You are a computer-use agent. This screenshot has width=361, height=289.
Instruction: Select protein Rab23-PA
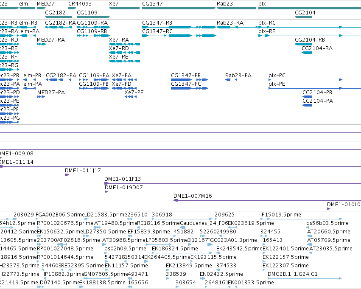tap(231, 80)
